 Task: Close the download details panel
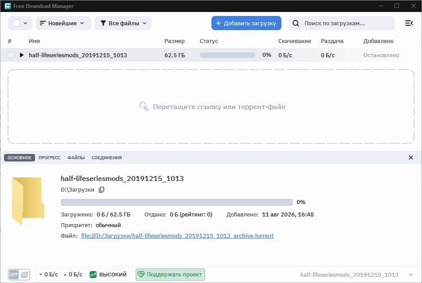coord(410,157)
